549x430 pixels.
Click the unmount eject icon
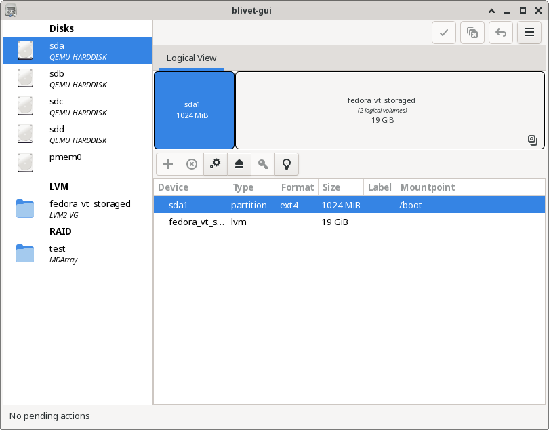239,164
